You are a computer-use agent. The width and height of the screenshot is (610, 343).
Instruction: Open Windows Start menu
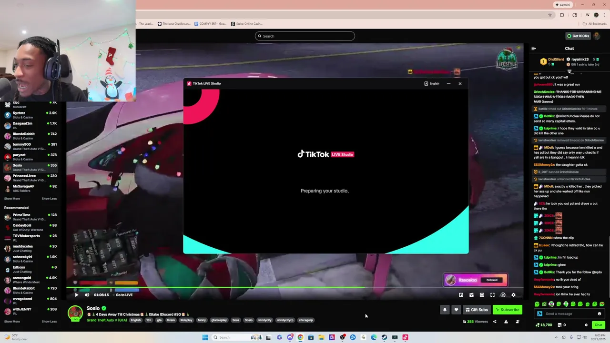(x=205, y=337)
